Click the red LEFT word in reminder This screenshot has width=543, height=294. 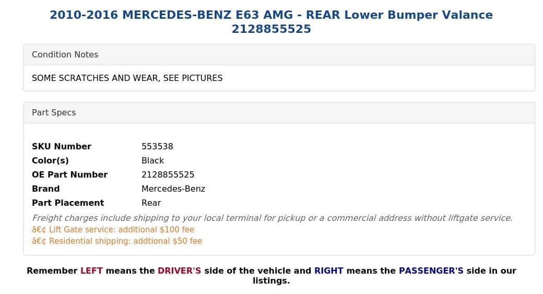(91, 271)
